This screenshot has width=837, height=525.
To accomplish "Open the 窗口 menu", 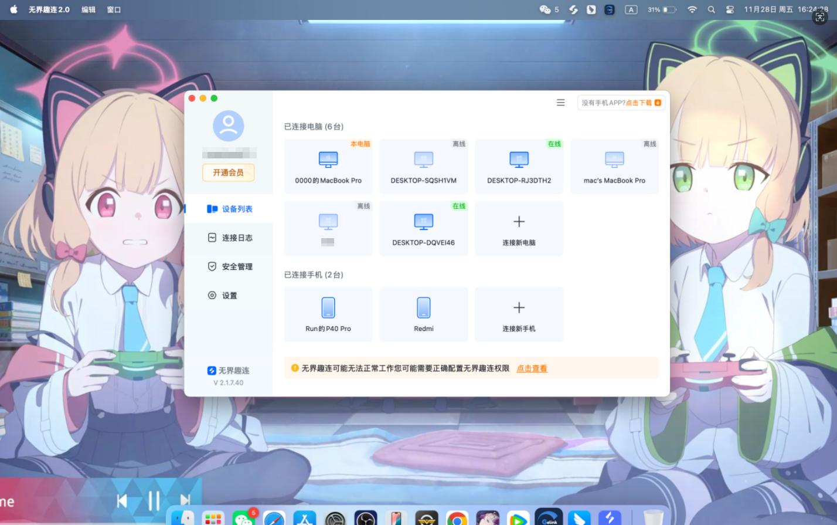I will [x=114, y=9].
